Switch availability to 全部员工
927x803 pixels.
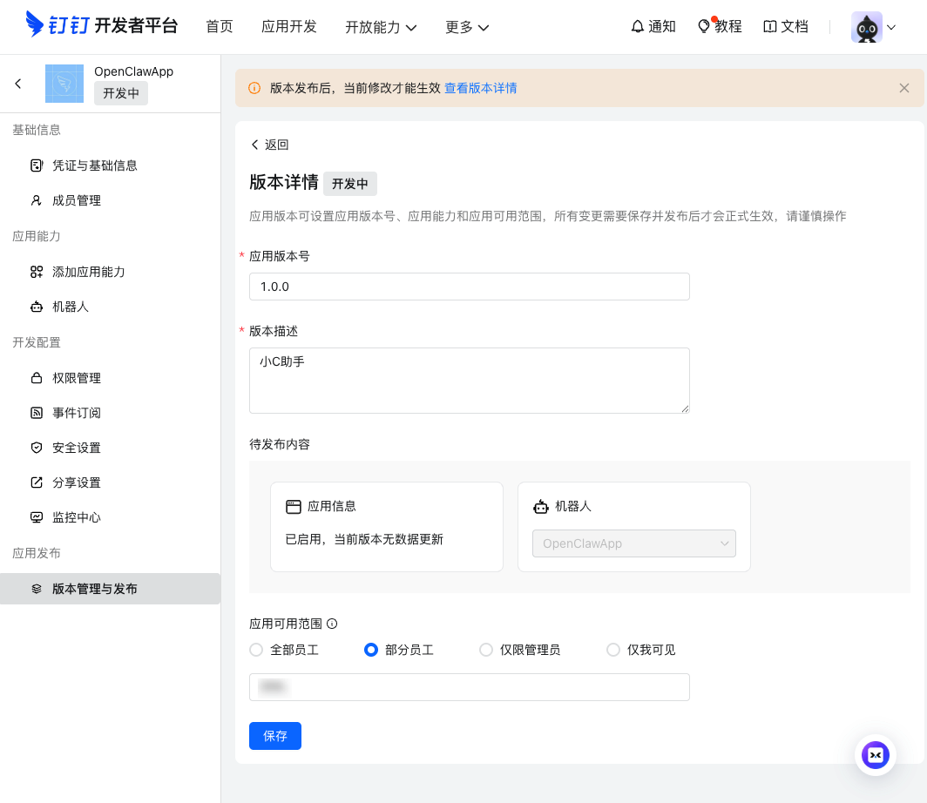(x=256, y=650)
